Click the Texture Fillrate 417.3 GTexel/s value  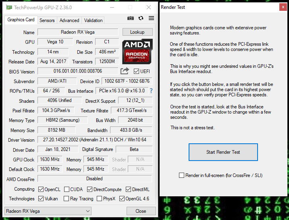131,110
